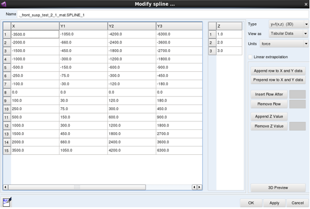Image resolution: width=310 pixels, height=209 pixels.
Task: Click the Y3 cell 900.0
Action: (179, 117)
